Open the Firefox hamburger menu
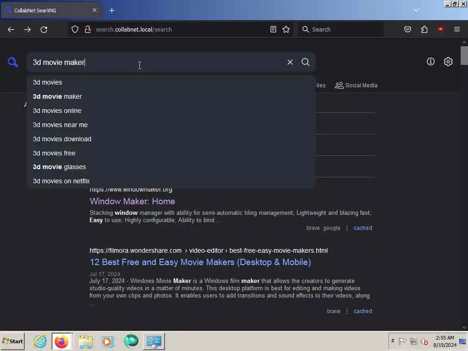The height and width of the screenshot is (351, 468). 457,29
